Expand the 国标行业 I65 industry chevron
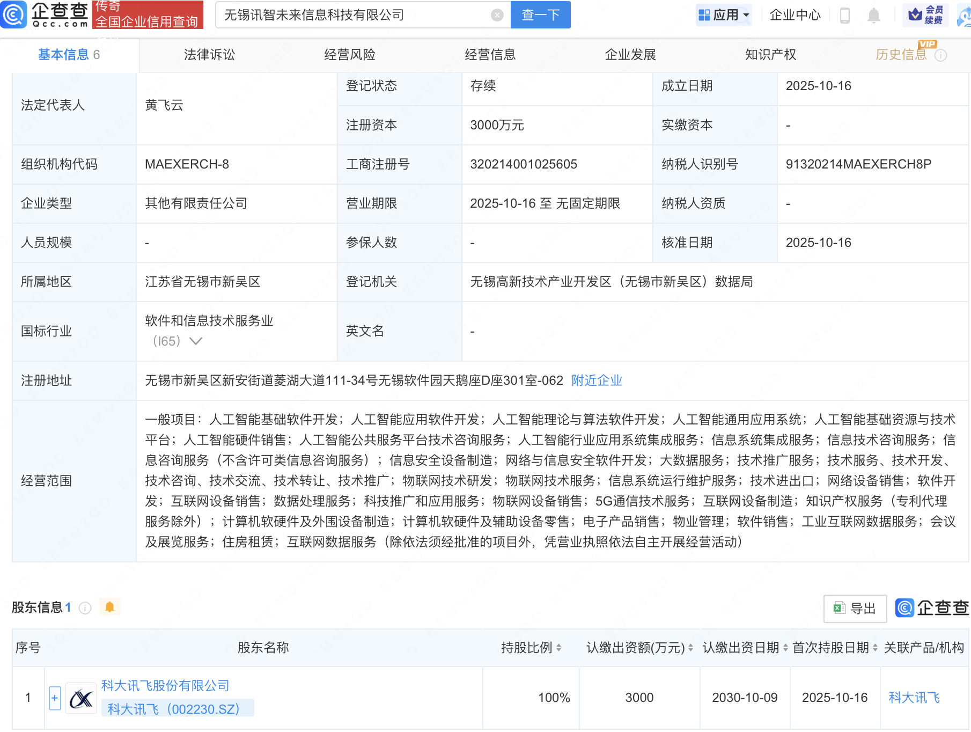The width and height of the screenshot is (971, 732). click(x=196, y=341)
